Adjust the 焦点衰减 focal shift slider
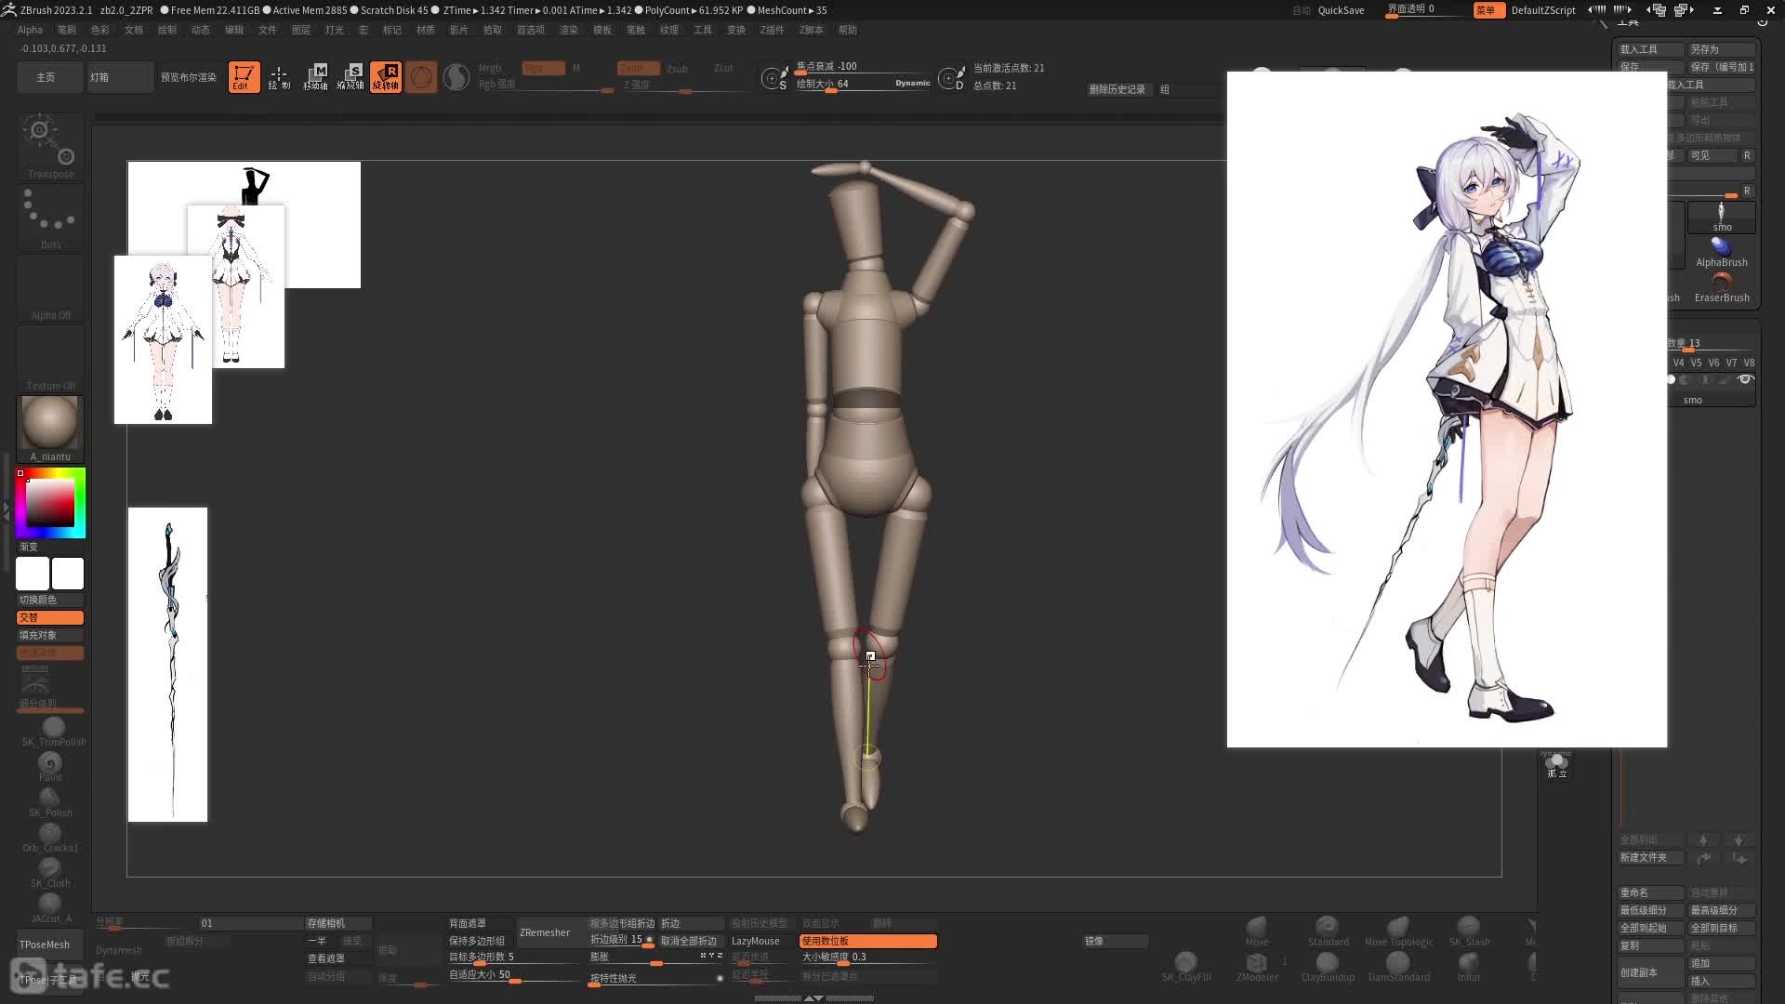The width and height of the screenshot is (1785, 1004). pyautogui.click(x=862, y=67)
